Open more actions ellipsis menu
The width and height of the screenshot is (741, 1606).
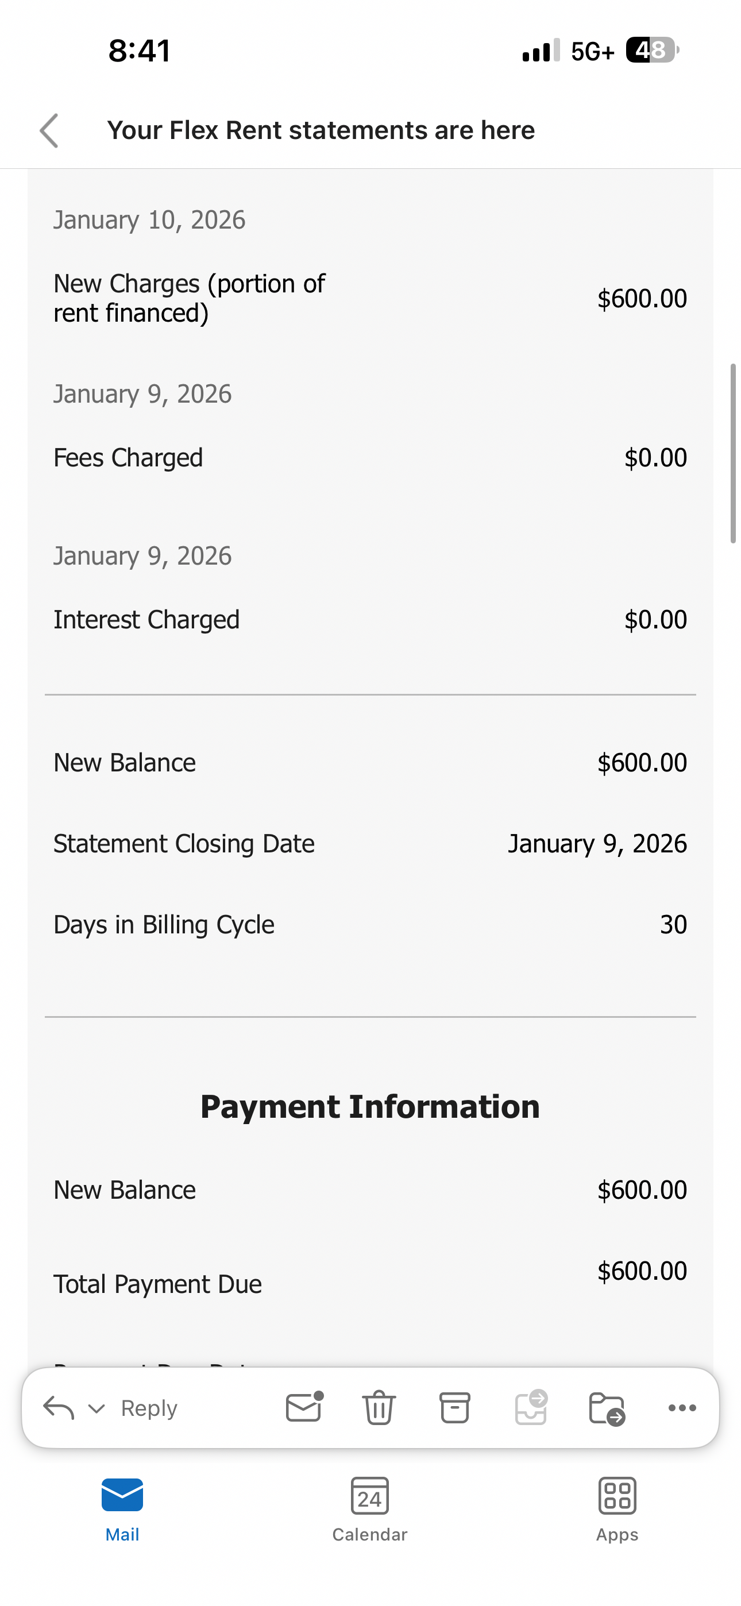(x=682, y=1408)
